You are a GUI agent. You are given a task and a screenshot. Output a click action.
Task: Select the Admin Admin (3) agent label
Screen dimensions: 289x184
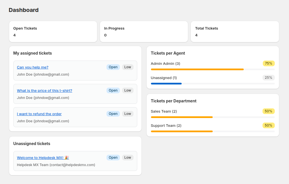click(x=165, y=64)
